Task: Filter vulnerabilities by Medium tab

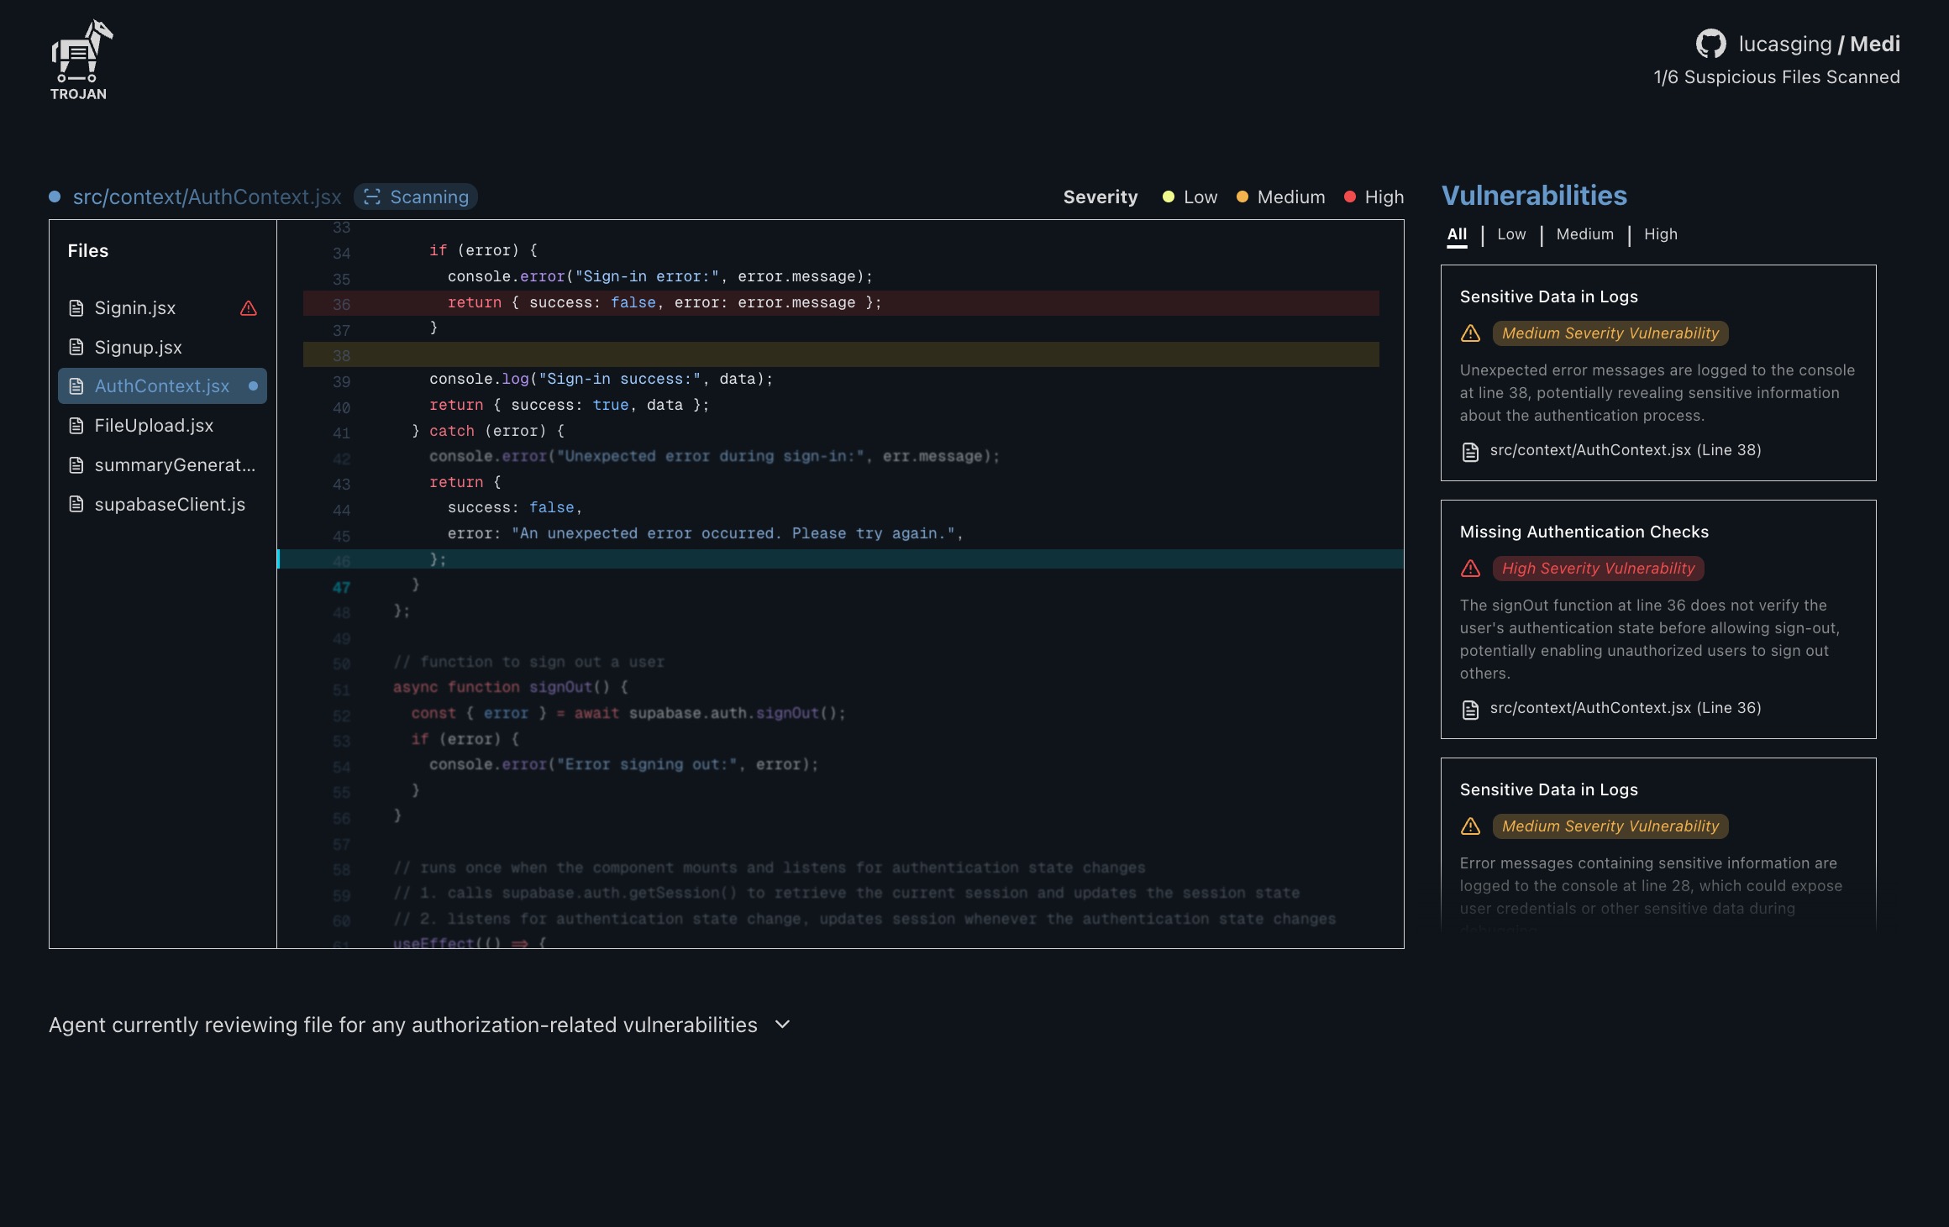Action: tap(1584, 234)
